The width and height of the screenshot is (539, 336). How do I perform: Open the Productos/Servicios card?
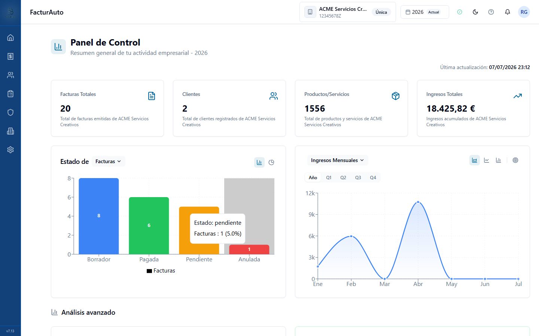tap(351, 108)
